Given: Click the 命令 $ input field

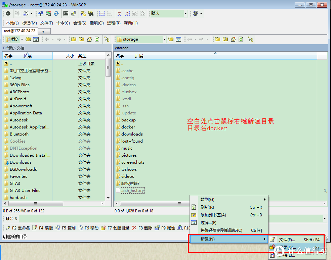Looking at the screenshot, I should [170, 219].
